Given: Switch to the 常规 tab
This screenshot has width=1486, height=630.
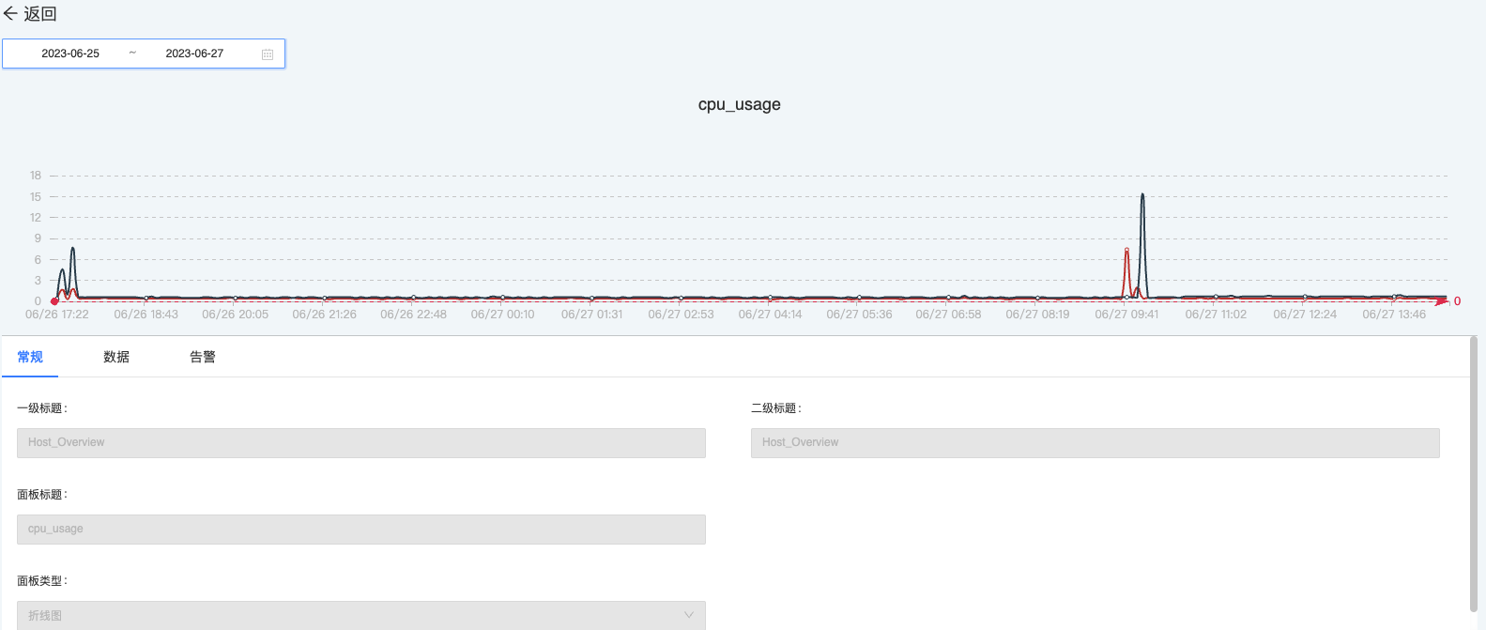Looking at the screenshot, I should [30, 357].
